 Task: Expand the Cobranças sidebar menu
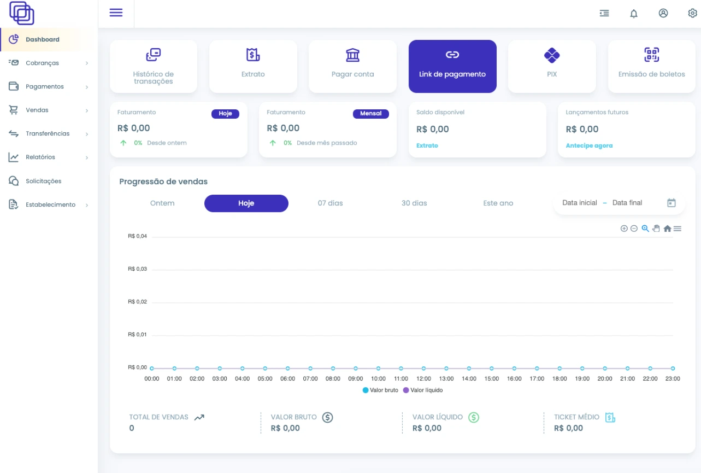[x=42, y=63]
